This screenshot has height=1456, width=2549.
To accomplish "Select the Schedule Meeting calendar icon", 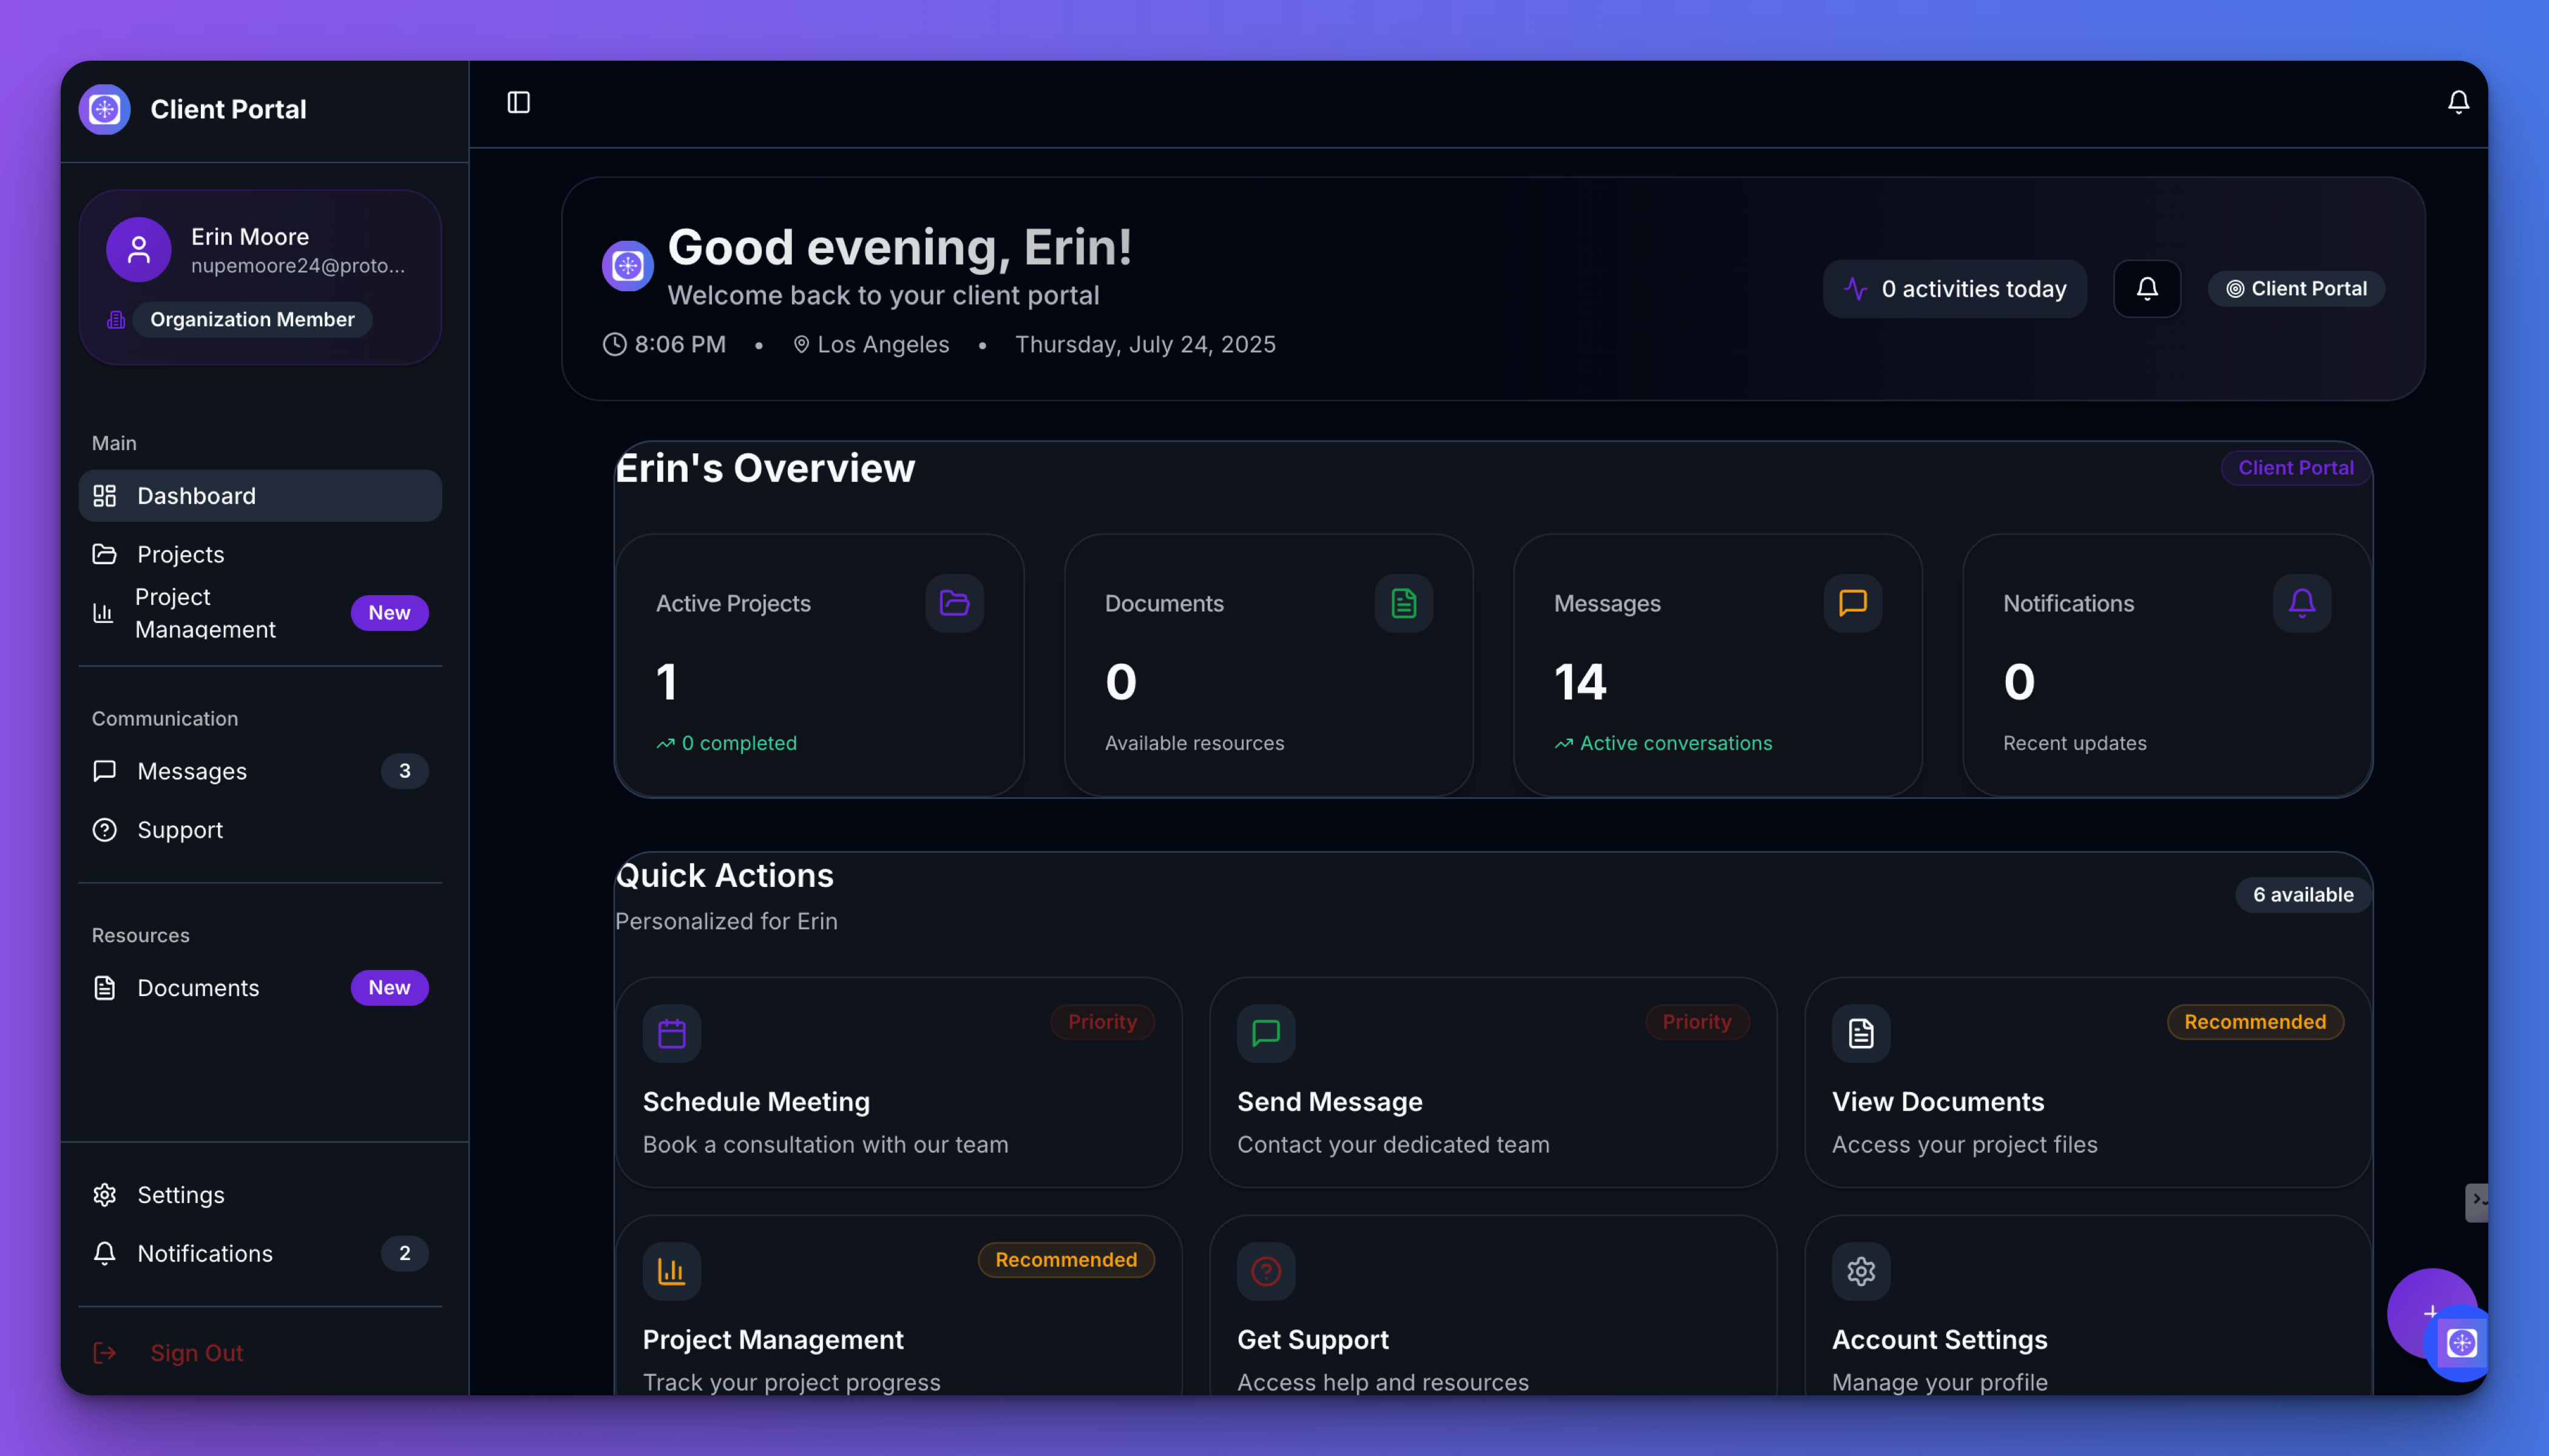I will click(x=671, y=1033).
